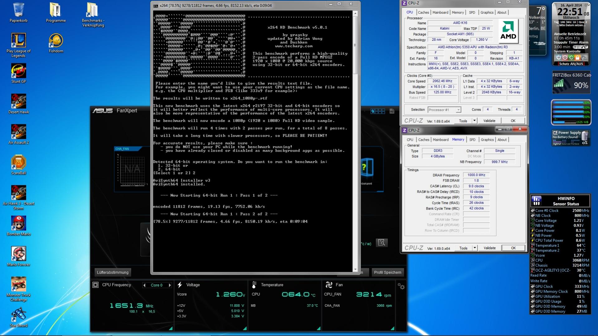The width and height of the screenshot is (598, 336).
Task: Select the Star Sword desktop shortcut
Action: pyautogui.click(x=19, y=317)
